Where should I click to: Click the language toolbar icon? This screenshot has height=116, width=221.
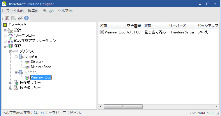20,18
